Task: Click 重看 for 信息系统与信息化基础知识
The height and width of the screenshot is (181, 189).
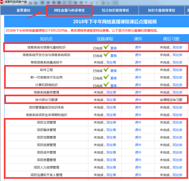Action: point(113,48)
